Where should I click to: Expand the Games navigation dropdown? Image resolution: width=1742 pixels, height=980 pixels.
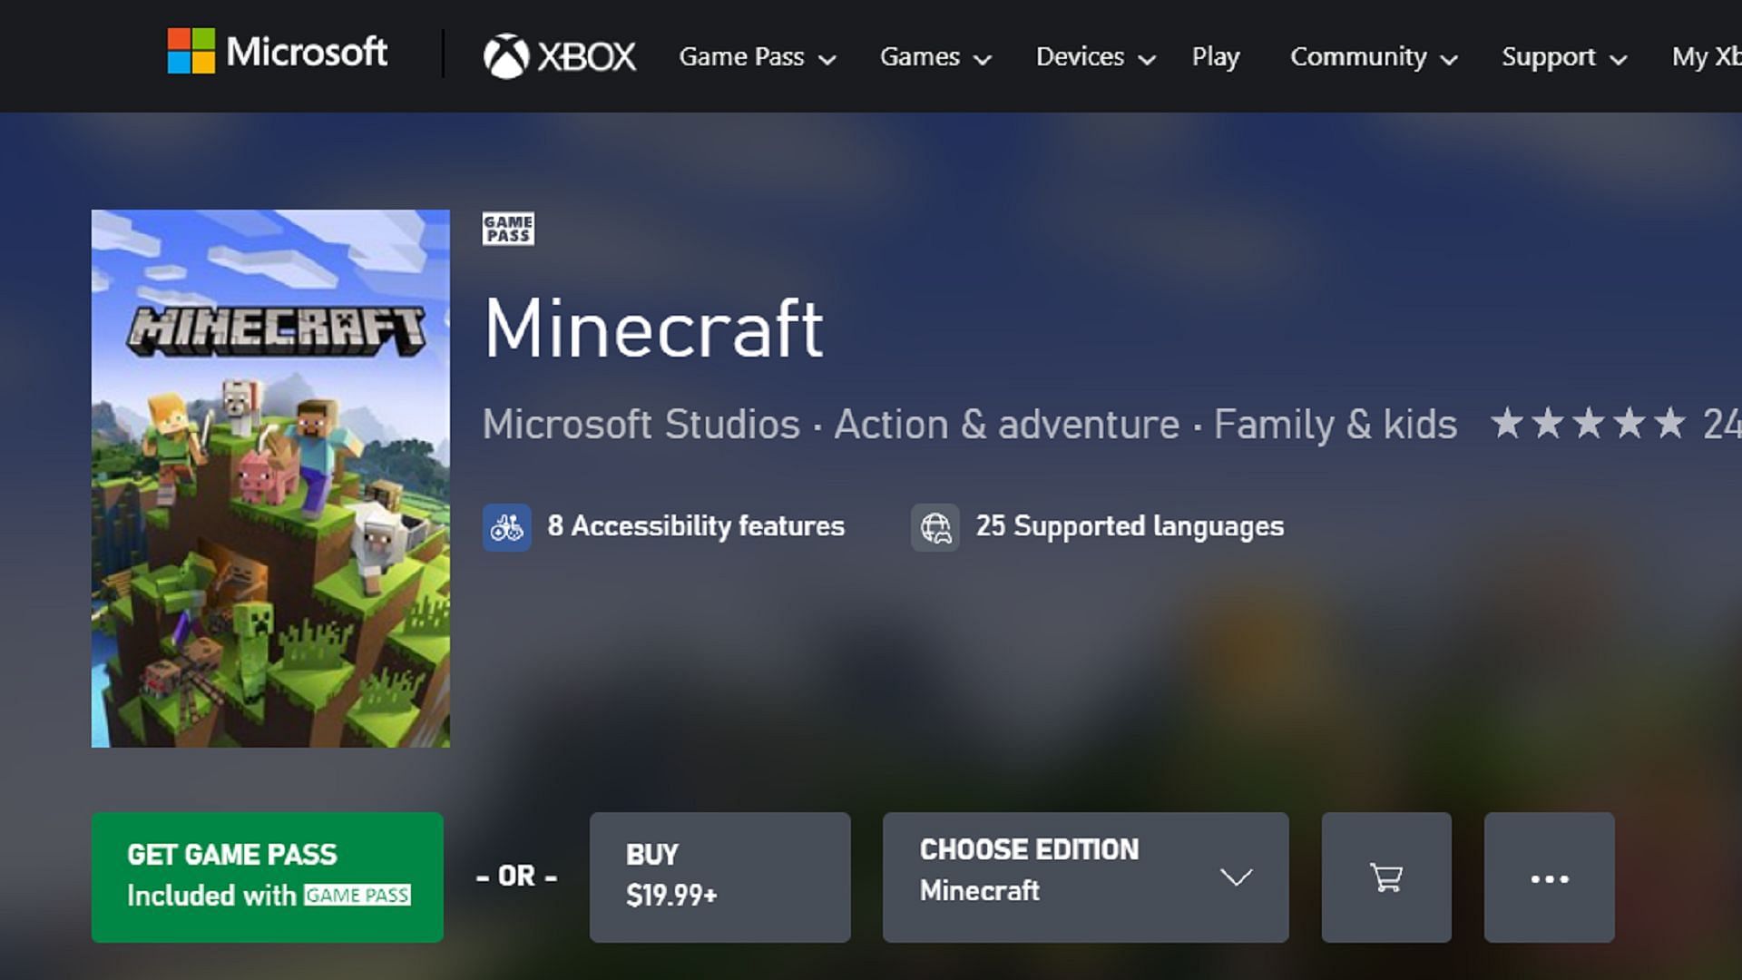pyautogui.click(x=934, y=55)
